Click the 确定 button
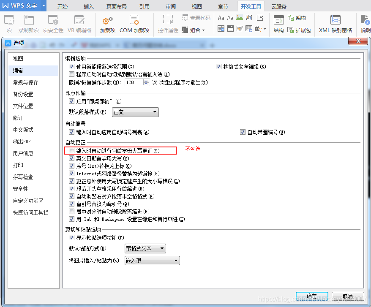Image resolution: width=371 pixels, height=307 pixels. 311,296
